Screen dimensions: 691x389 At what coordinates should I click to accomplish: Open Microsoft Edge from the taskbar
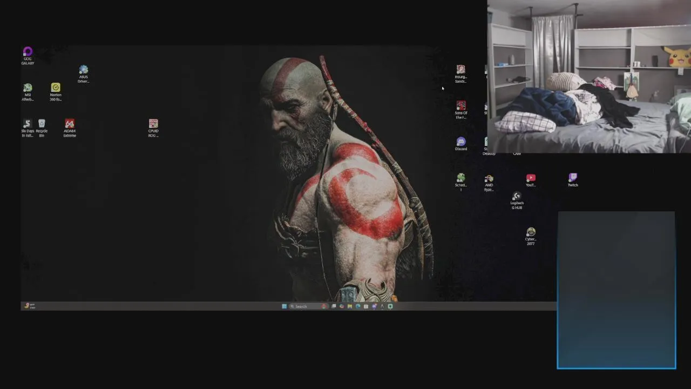coord(358,306)
